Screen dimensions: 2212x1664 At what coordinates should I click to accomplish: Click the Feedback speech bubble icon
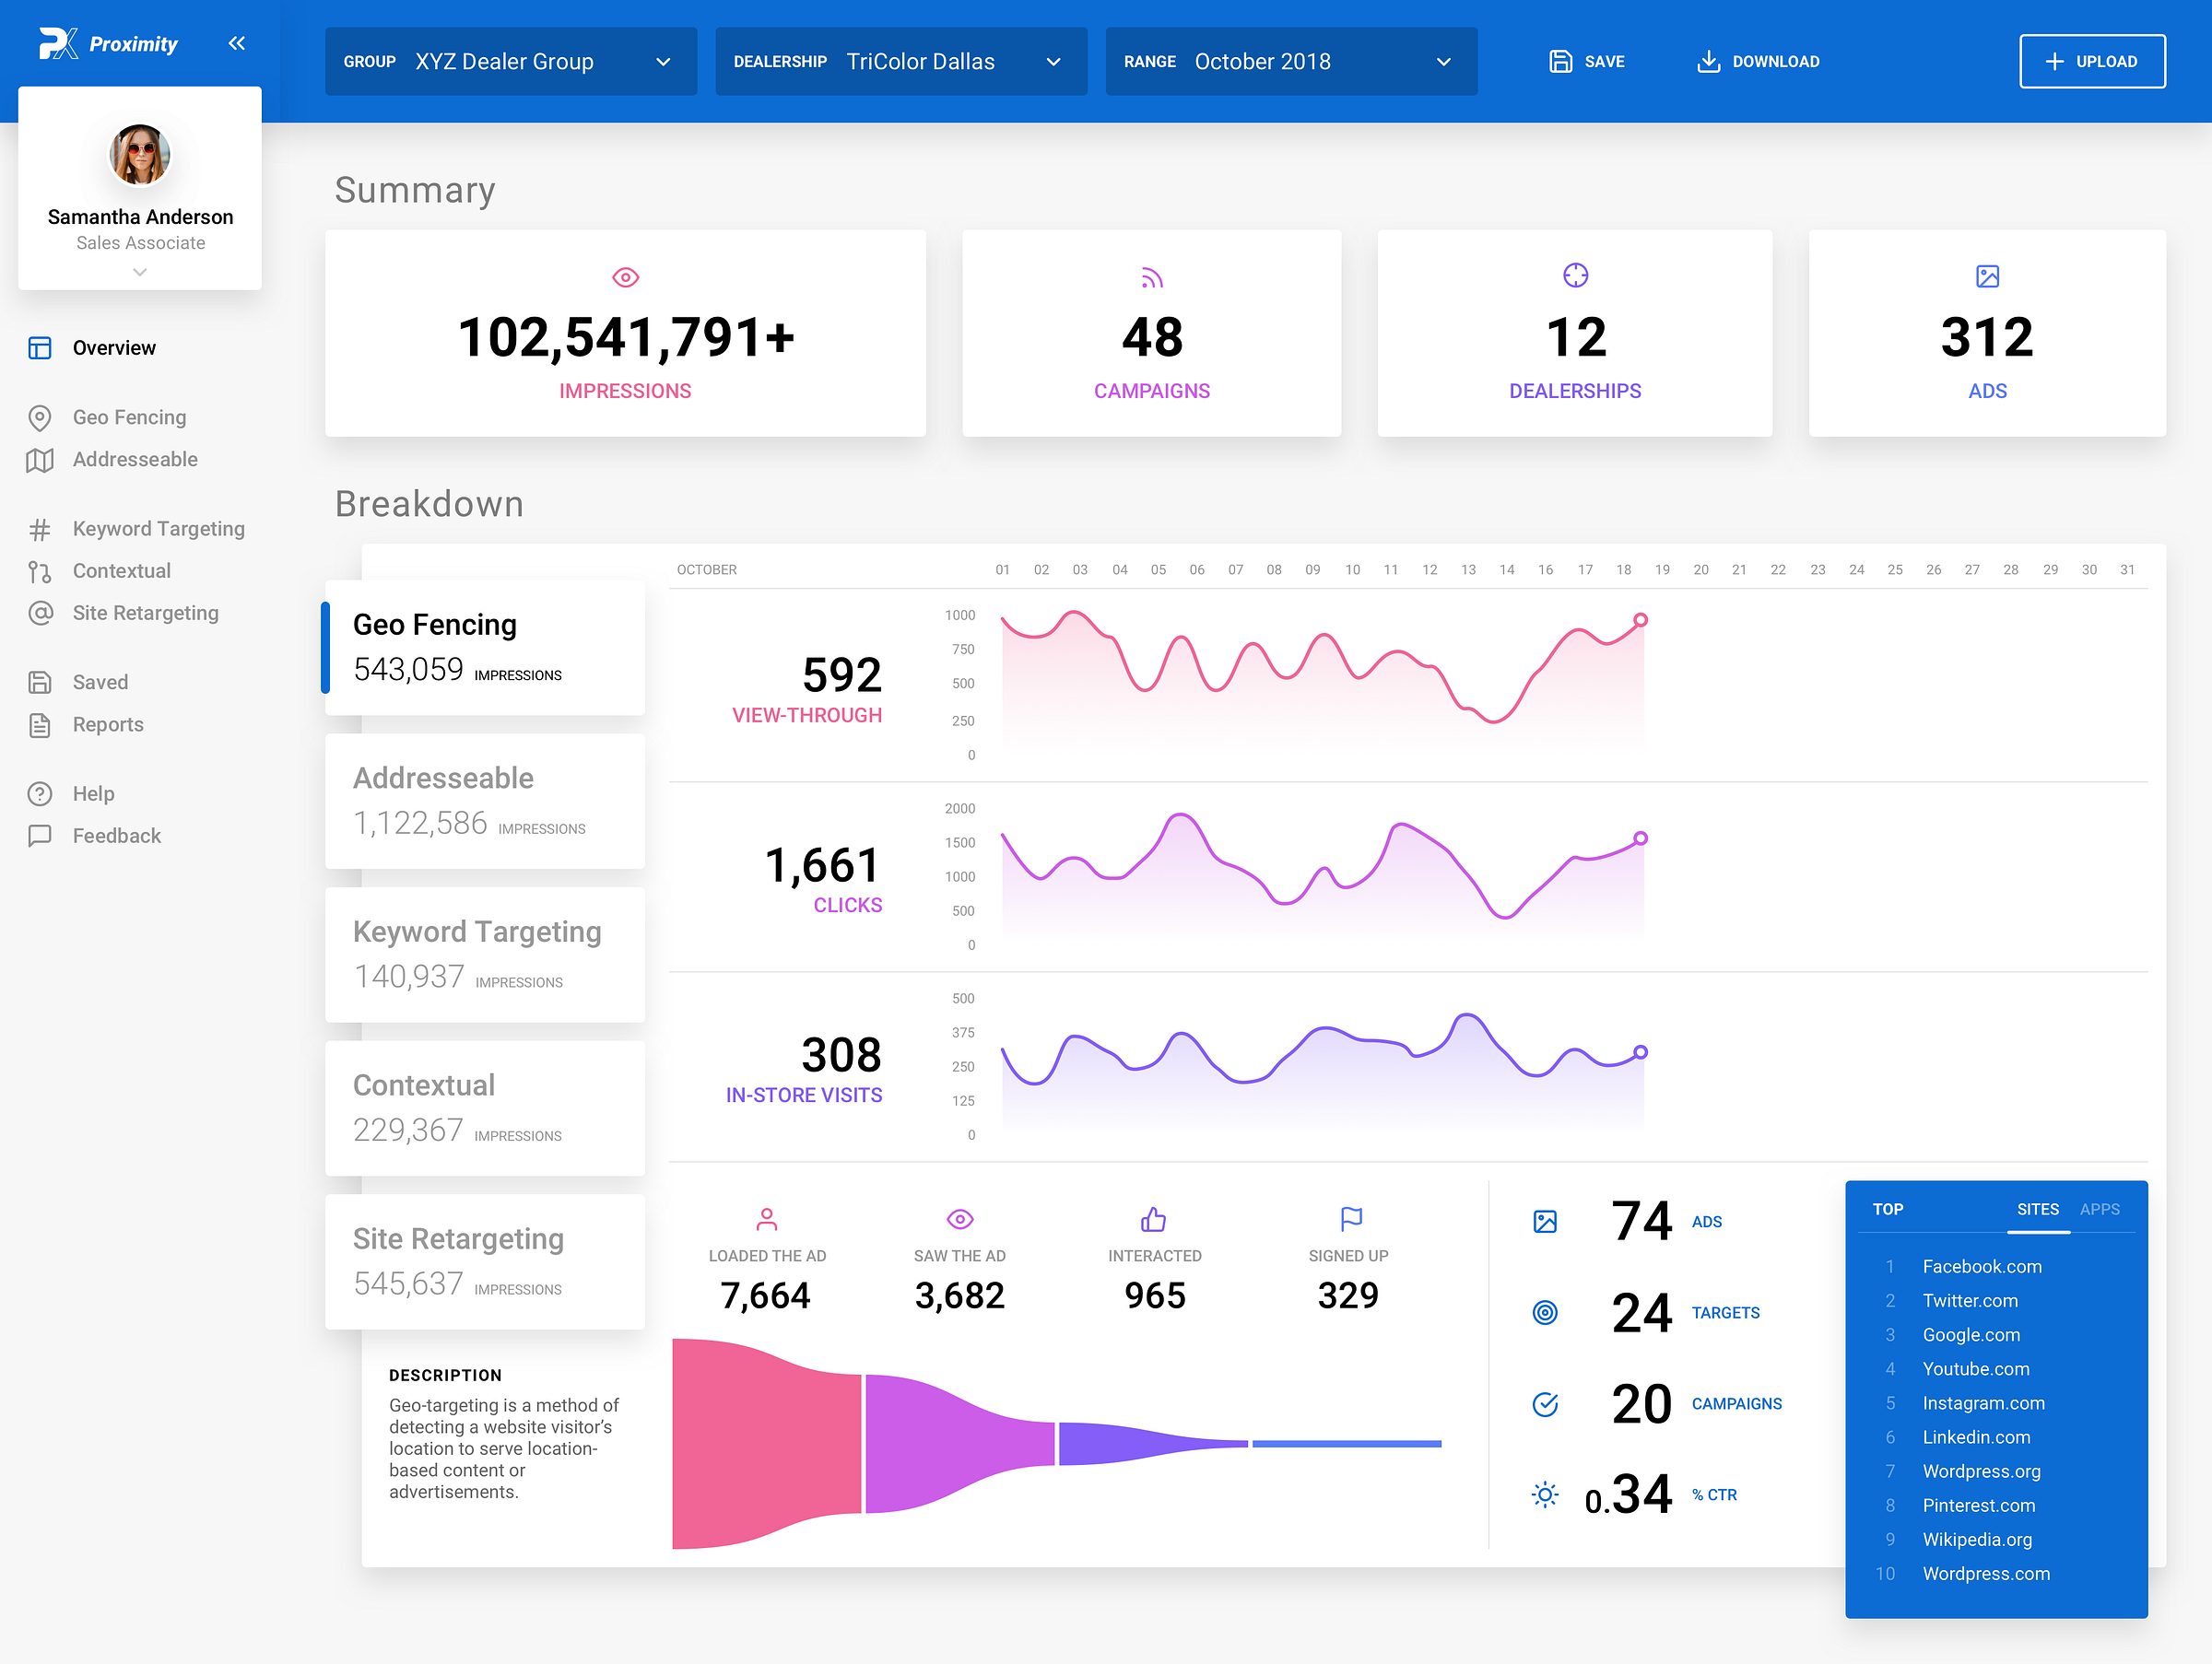click(40, 837)
